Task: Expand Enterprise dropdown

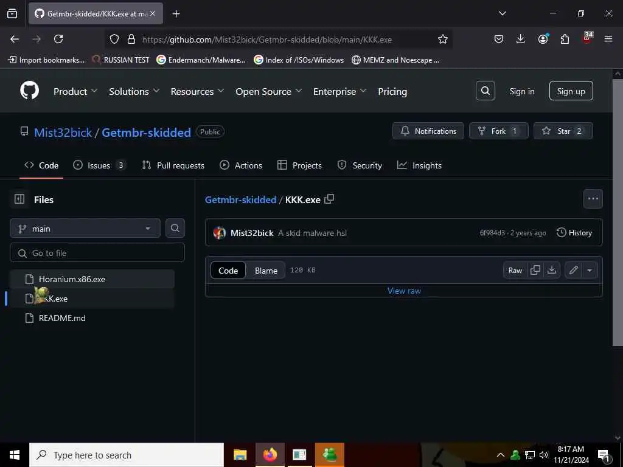Action: click(x=339, y=91)
